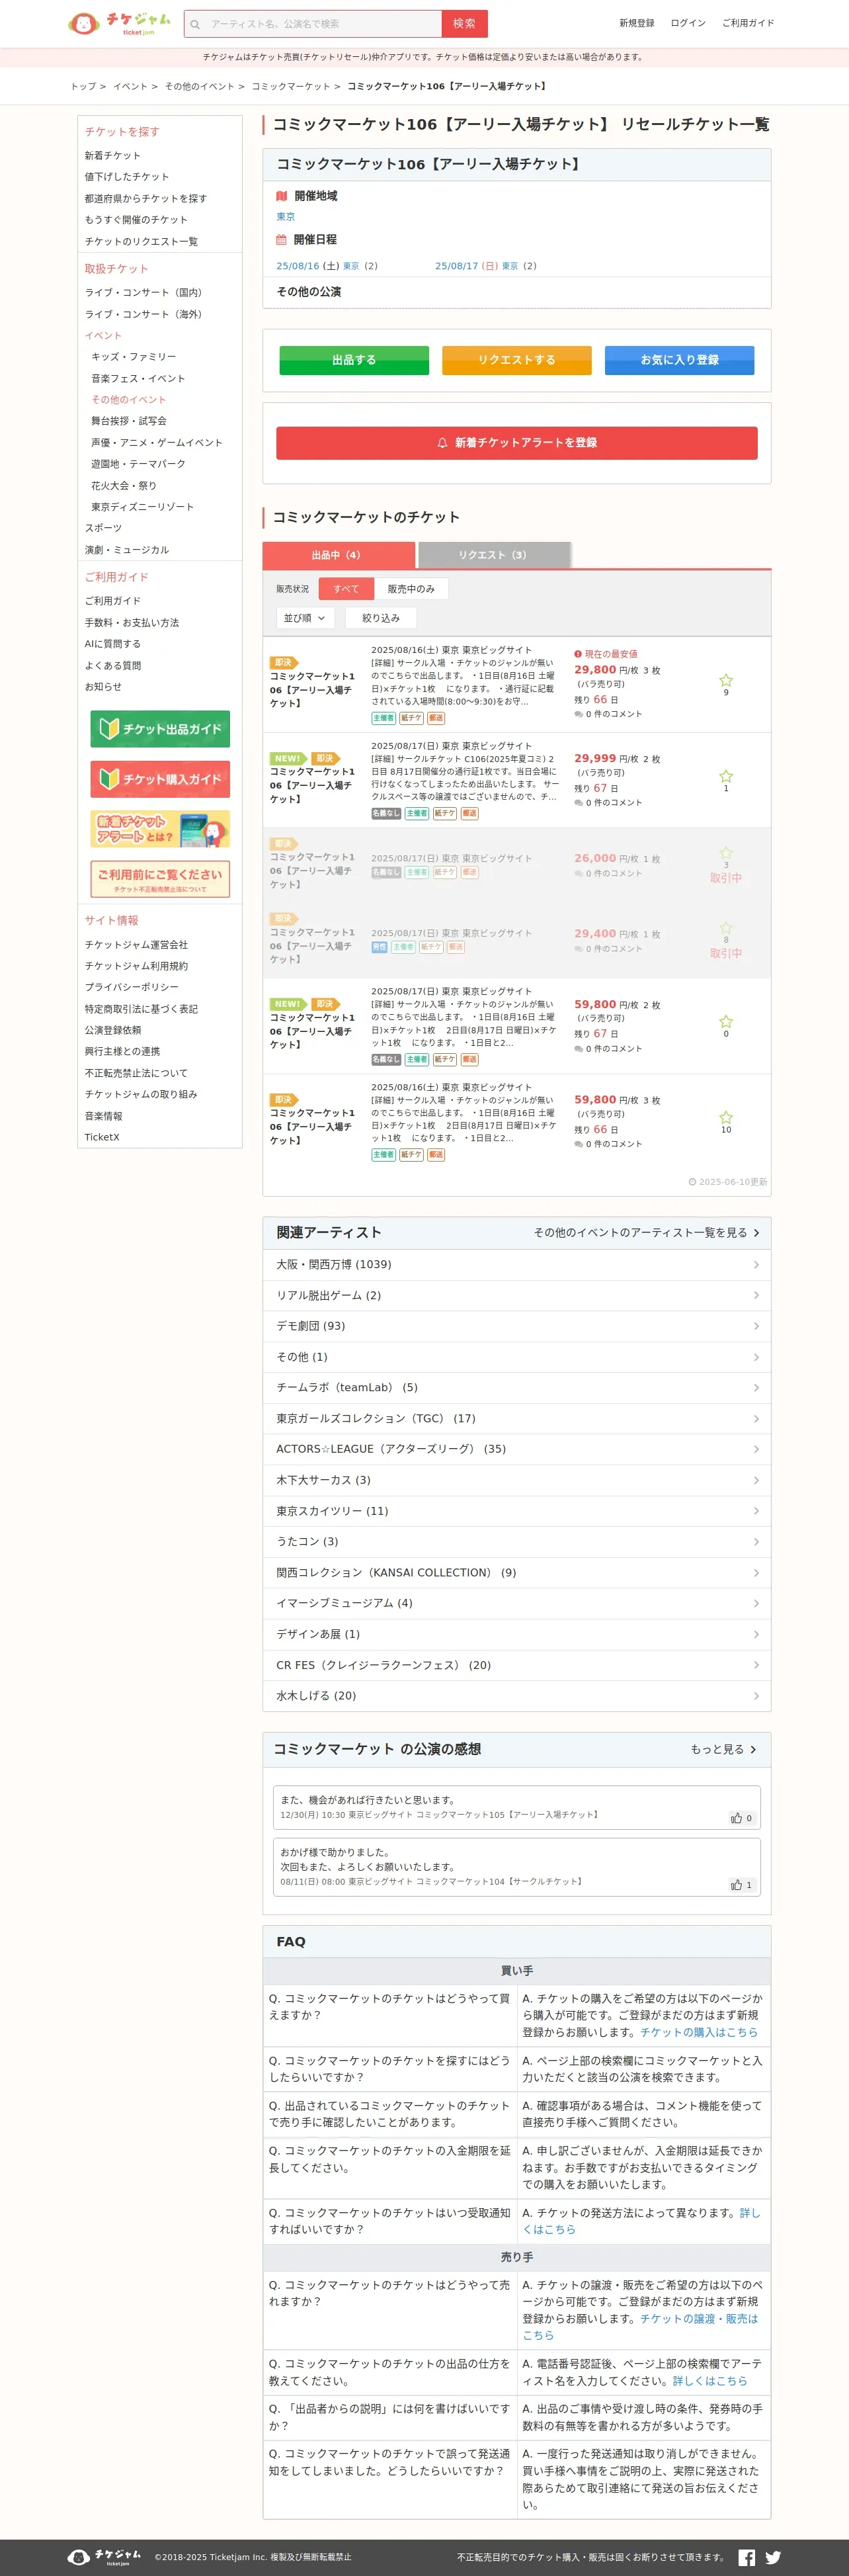The height and width of the screenshot is (2576, 849).
Task: Open 新着チケット in the sidebar
Action: pyautogui.click(x=113, y=156)
